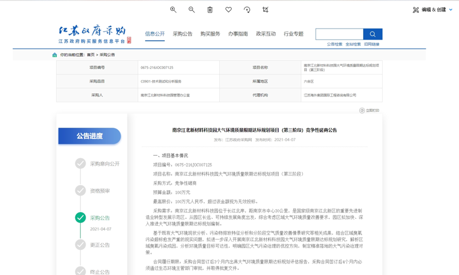Click the 江苏海外集团国际工程咨询有限公司 agency cell
Screen dimensions: 459x275
(x=341, y=95)
